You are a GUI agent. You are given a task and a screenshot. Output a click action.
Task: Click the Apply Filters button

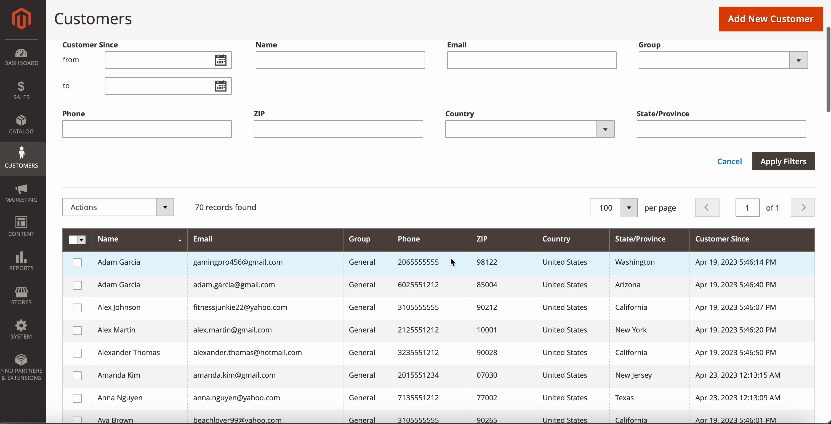[x=783, y=161]
